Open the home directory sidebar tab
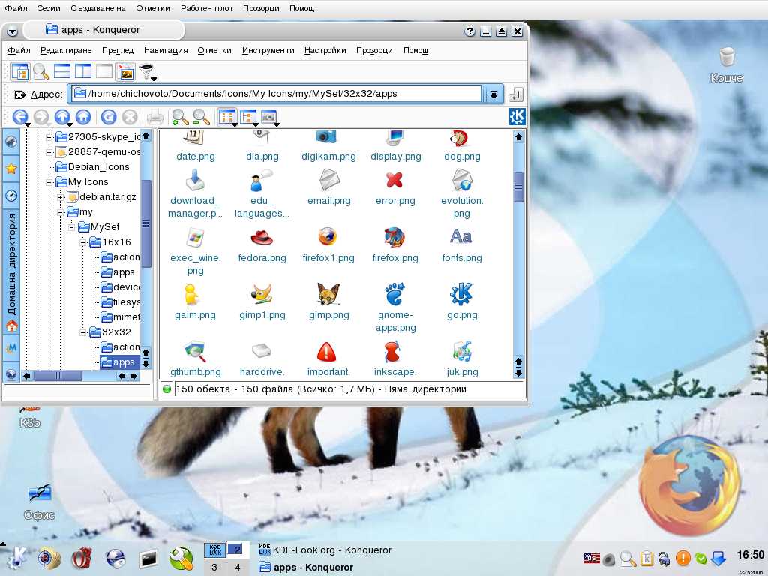 10,271
